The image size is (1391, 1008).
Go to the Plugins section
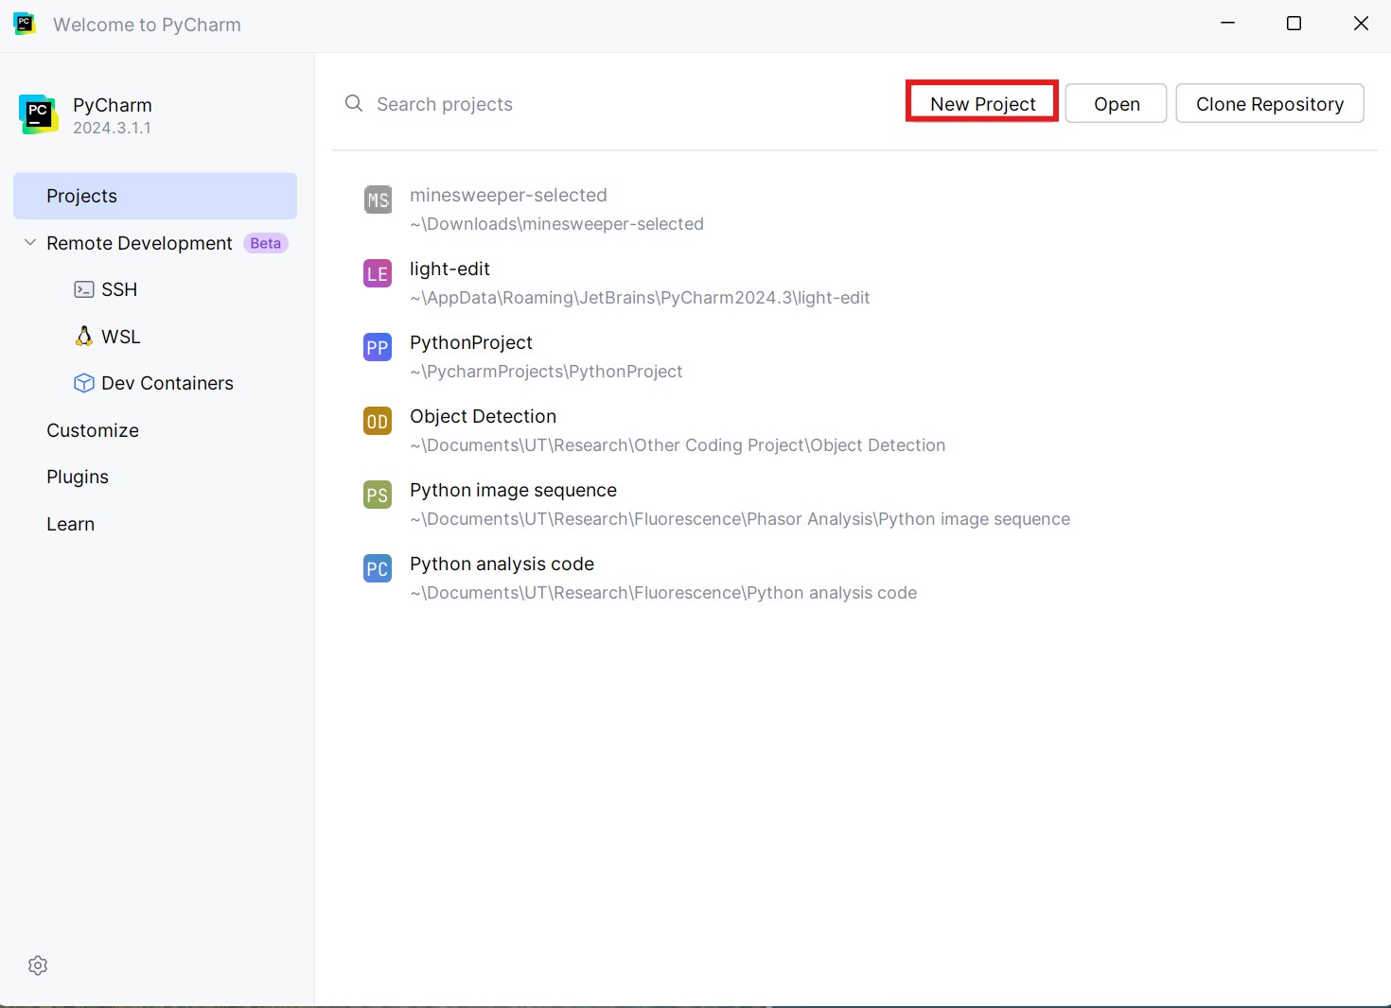(x=78, y=477)
